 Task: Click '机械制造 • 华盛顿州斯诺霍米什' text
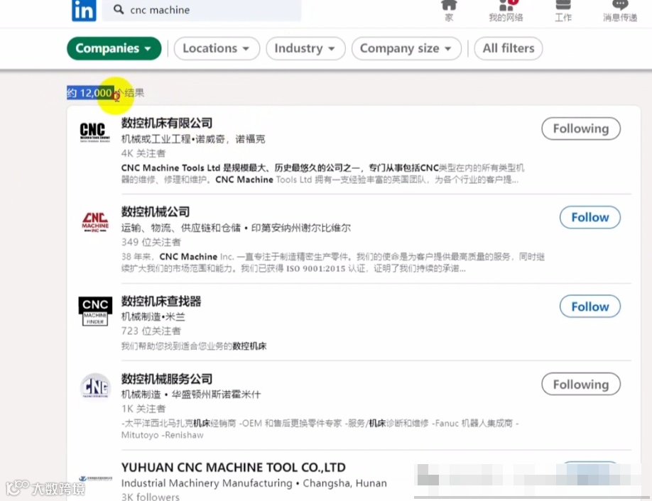point(191,395)
